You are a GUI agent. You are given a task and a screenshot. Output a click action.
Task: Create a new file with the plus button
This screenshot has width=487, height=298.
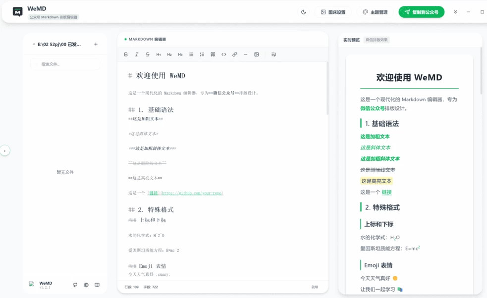[95, 45]
